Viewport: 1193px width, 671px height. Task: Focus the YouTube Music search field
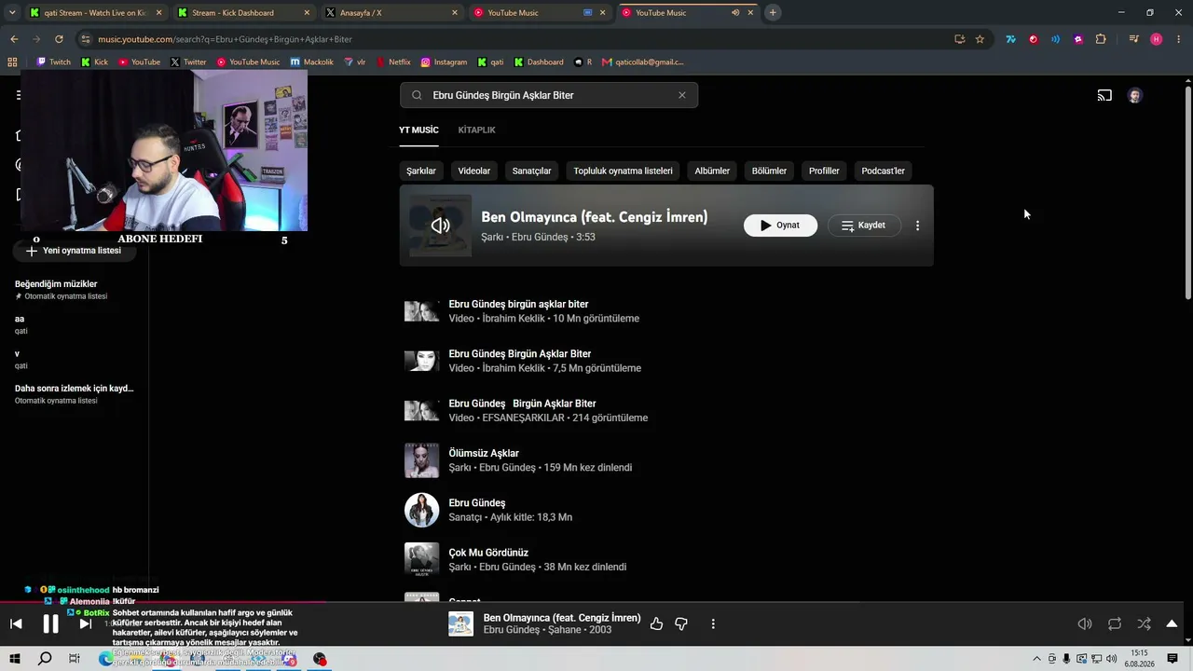click(x=549, y=95)
